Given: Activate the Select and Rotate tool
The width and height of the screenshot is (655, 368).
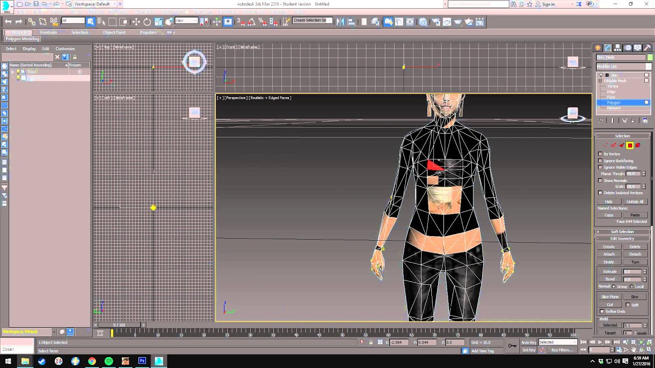Looking at the screenshot, I should coord(147,21).
